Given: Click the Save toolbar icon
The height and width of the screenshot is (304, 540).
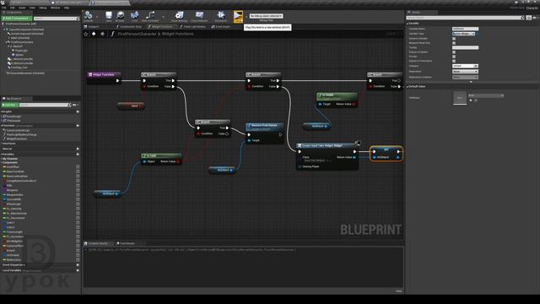Looking at the screenshot, I should point(109,16).
